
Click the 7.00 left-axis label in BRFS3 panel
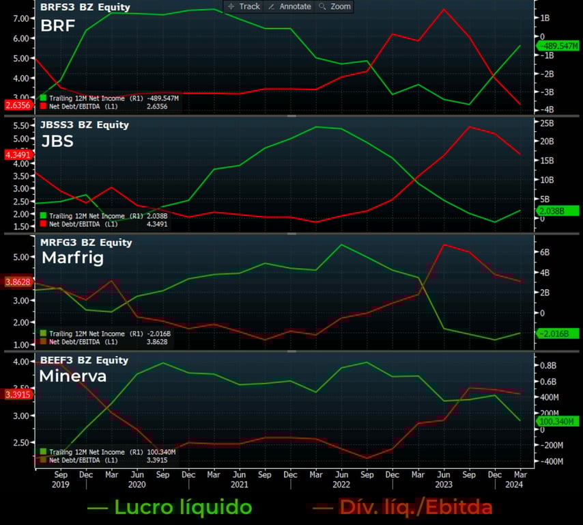(x=20, y=18)
